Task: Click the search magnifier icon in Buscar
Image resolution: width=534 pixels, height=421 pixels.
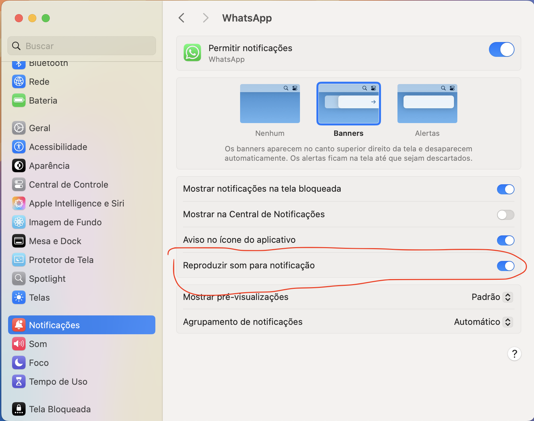Action: tap(16, 46)
